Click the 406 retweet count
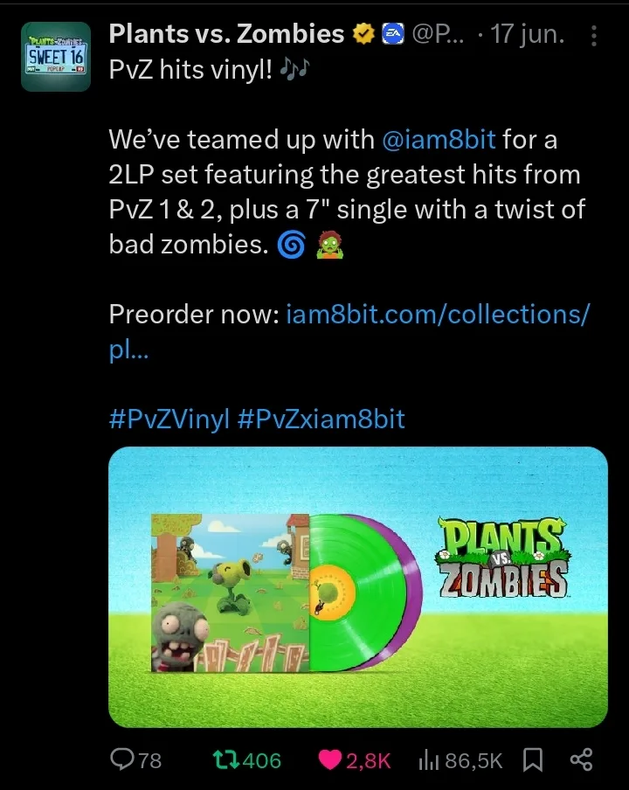Image resolution: width=629 pixels, height=790 pixels. point(262,760)
